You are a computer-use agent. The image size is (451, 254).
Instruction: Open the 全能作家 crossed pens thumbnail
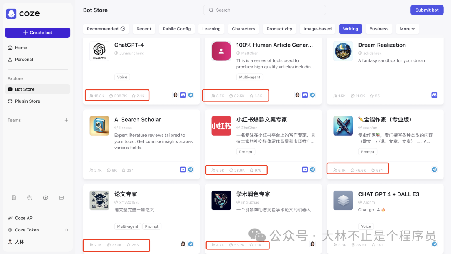[x=343, y=126]
